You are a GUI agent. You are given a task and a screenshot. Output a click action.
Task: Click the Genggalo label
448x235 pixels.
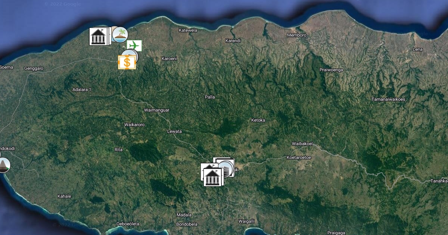(x=34, y=68)
